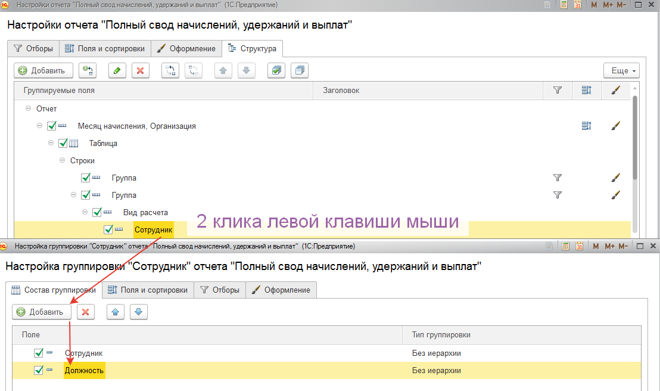Image resolution: width=660 pixels, height=391 pixels.
Task: Click brush icon in Месяц начисления row
Action: [x=615, y=126]
